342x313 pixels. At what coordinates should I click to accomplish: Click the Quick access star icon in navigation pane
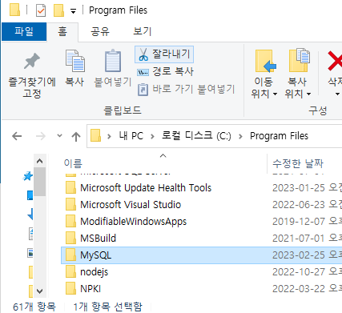28,176
